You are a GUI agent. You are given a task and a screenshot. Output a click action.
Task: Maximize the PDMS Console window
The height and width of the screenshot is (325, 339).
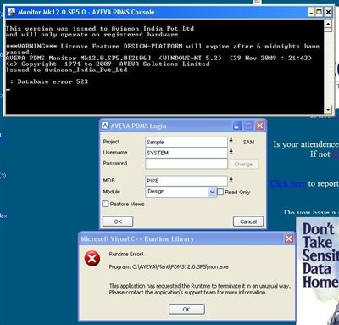point(320,12)
